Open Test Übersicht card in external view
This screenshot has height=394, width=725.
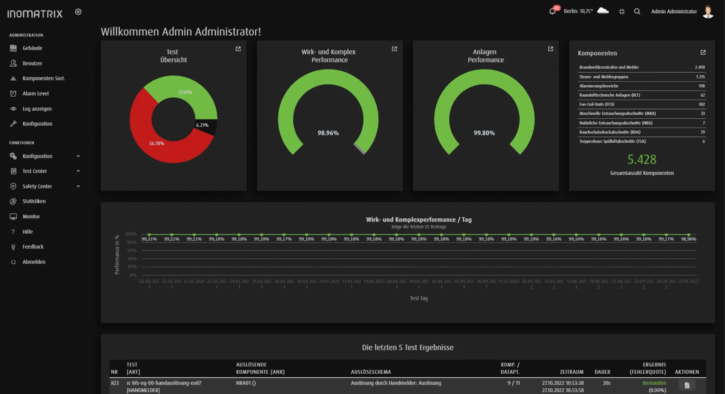click(238, 49)
